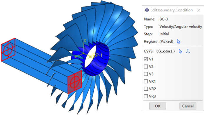Select the RP-1 reference point marker
The image size is (204, 115).
click(90, 57)
